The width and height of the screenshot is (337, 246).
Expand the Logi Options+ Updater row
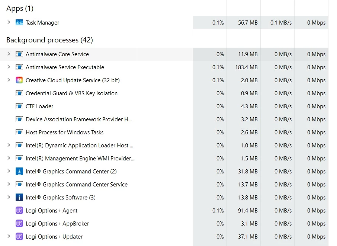tap(9, 236)
